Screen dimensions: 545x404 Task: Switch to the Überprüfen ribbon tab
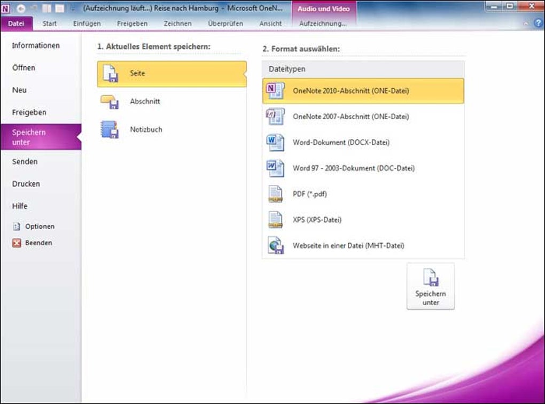point(225,24)
